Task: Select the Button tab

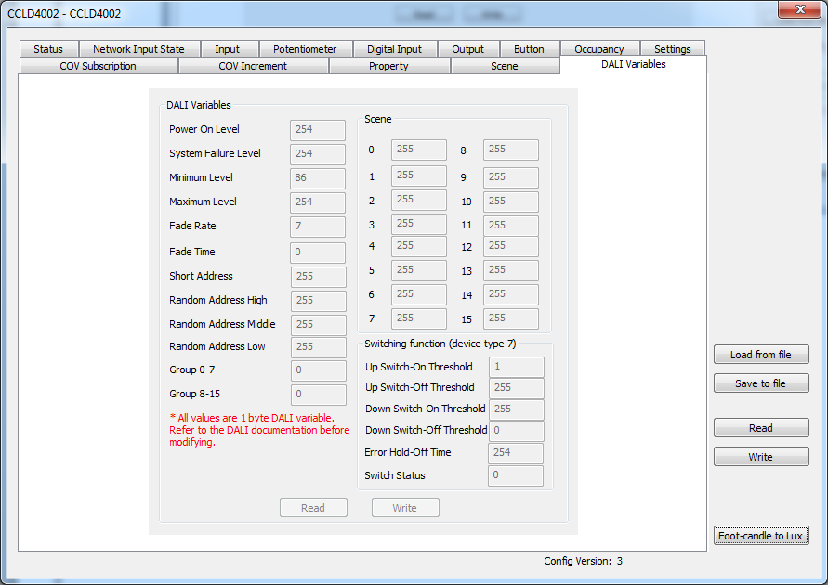Action: coord(529,49)
